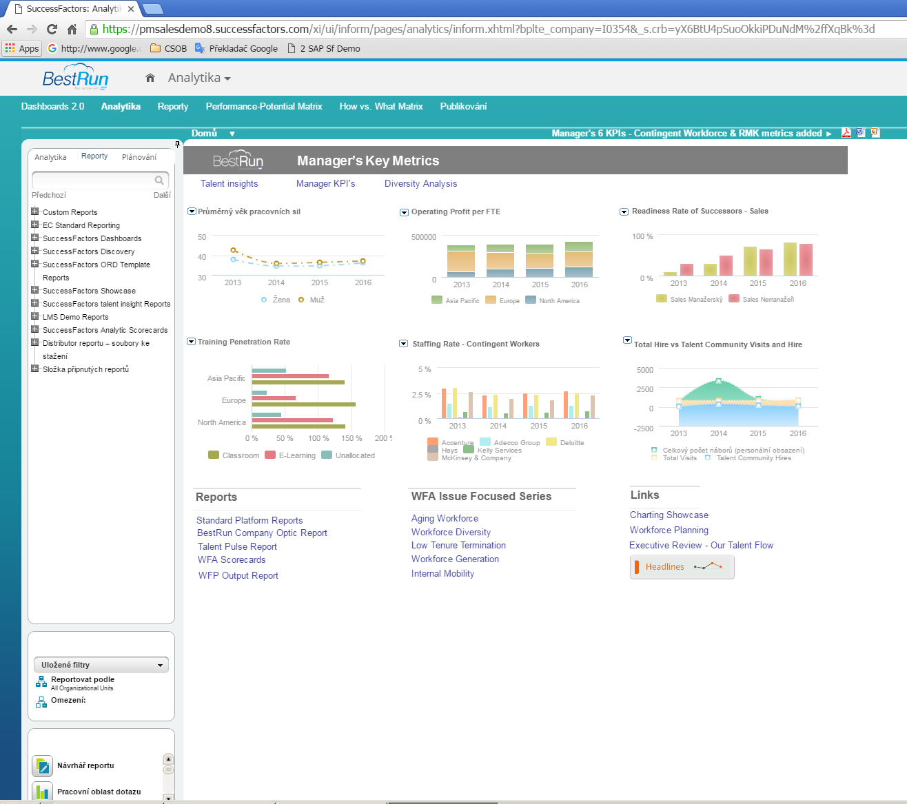This screenshot has width=907, height=804.
Task: Open Readiness Rate of Successors chart menu
Action: (624, 212)
